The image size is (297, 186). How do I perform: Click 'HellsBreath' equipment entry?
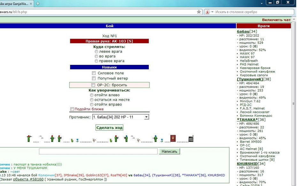pos(249,61)
